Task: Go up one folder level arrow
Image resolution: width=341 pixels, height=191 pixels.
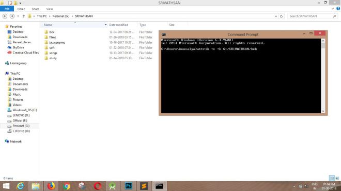Action: [x=23, y=16]
